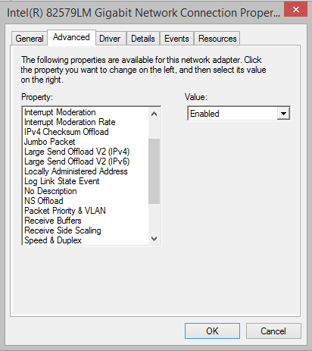The height and width of the screenshot is (351, 312).
Task: Choose IPv4 Checksum Offload in list
Action: 67,132
